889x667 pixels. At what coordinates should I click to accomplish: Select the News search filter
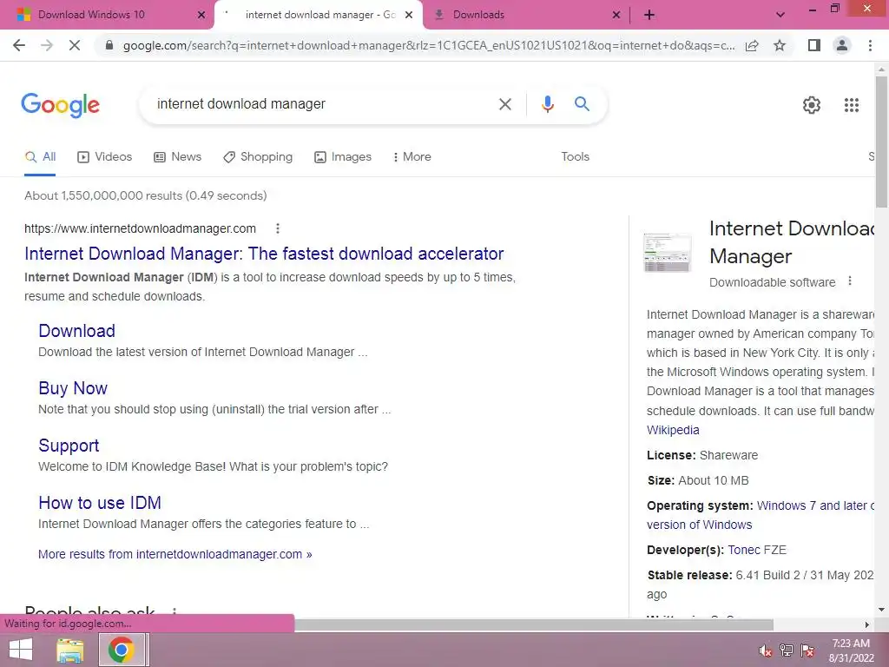coord(177,156)
